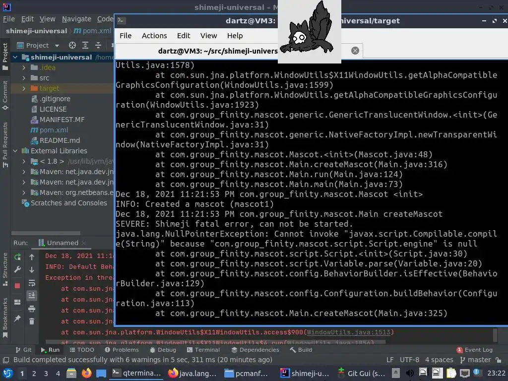Toggle read-only lock in status bar
508x381 pixels.
coord(499,360)
